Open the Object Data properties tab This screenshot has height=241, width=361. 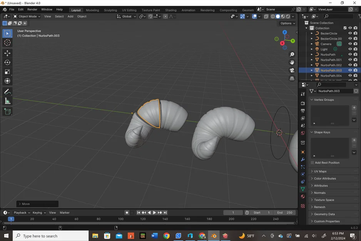pos(303,189)
